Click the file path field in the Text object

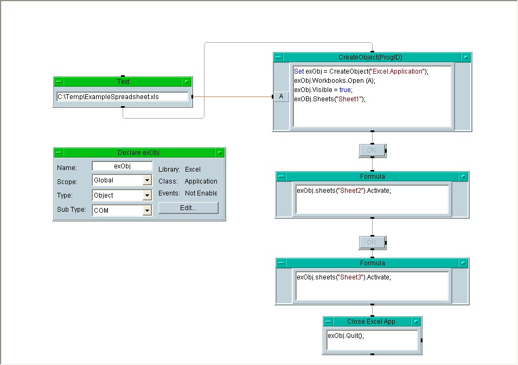pyautogui.click(x=123, y=97)
